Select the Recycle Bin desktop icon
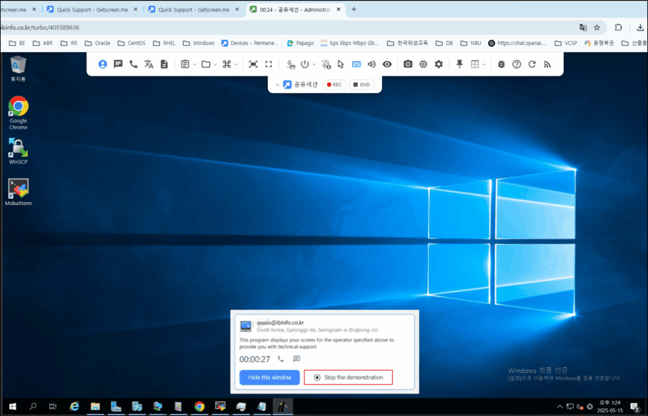Screen dimensions: 648x416 click(18, 68)
